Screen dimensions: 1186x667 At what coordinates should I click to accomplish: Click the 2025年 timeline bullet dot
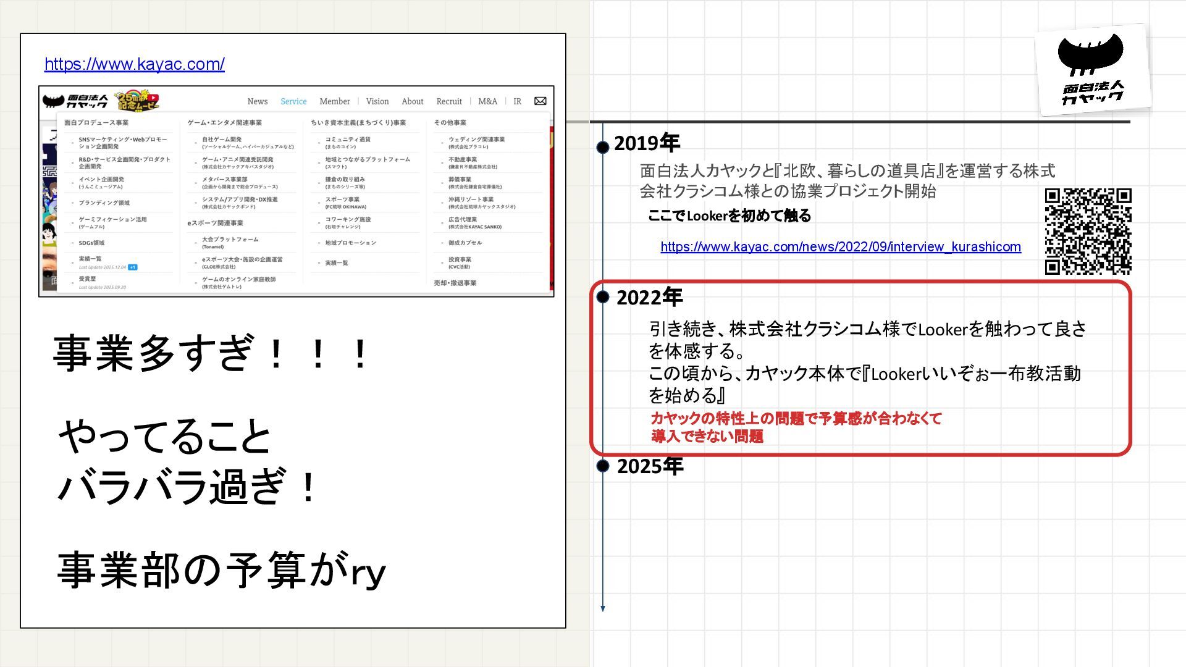click(603, 466)
